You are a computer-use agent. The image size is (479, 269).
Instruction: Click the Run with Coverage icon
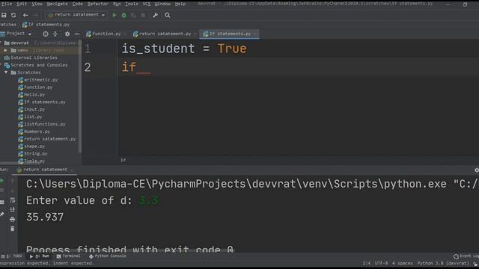tap(133, 15)
